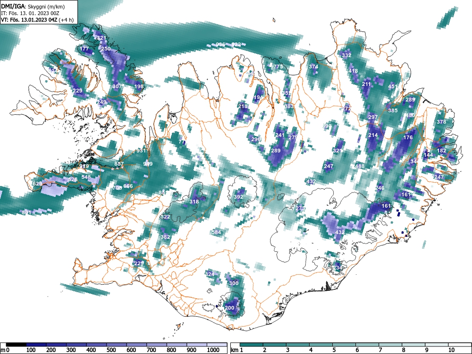Click the map value 318

coord(194,202)
